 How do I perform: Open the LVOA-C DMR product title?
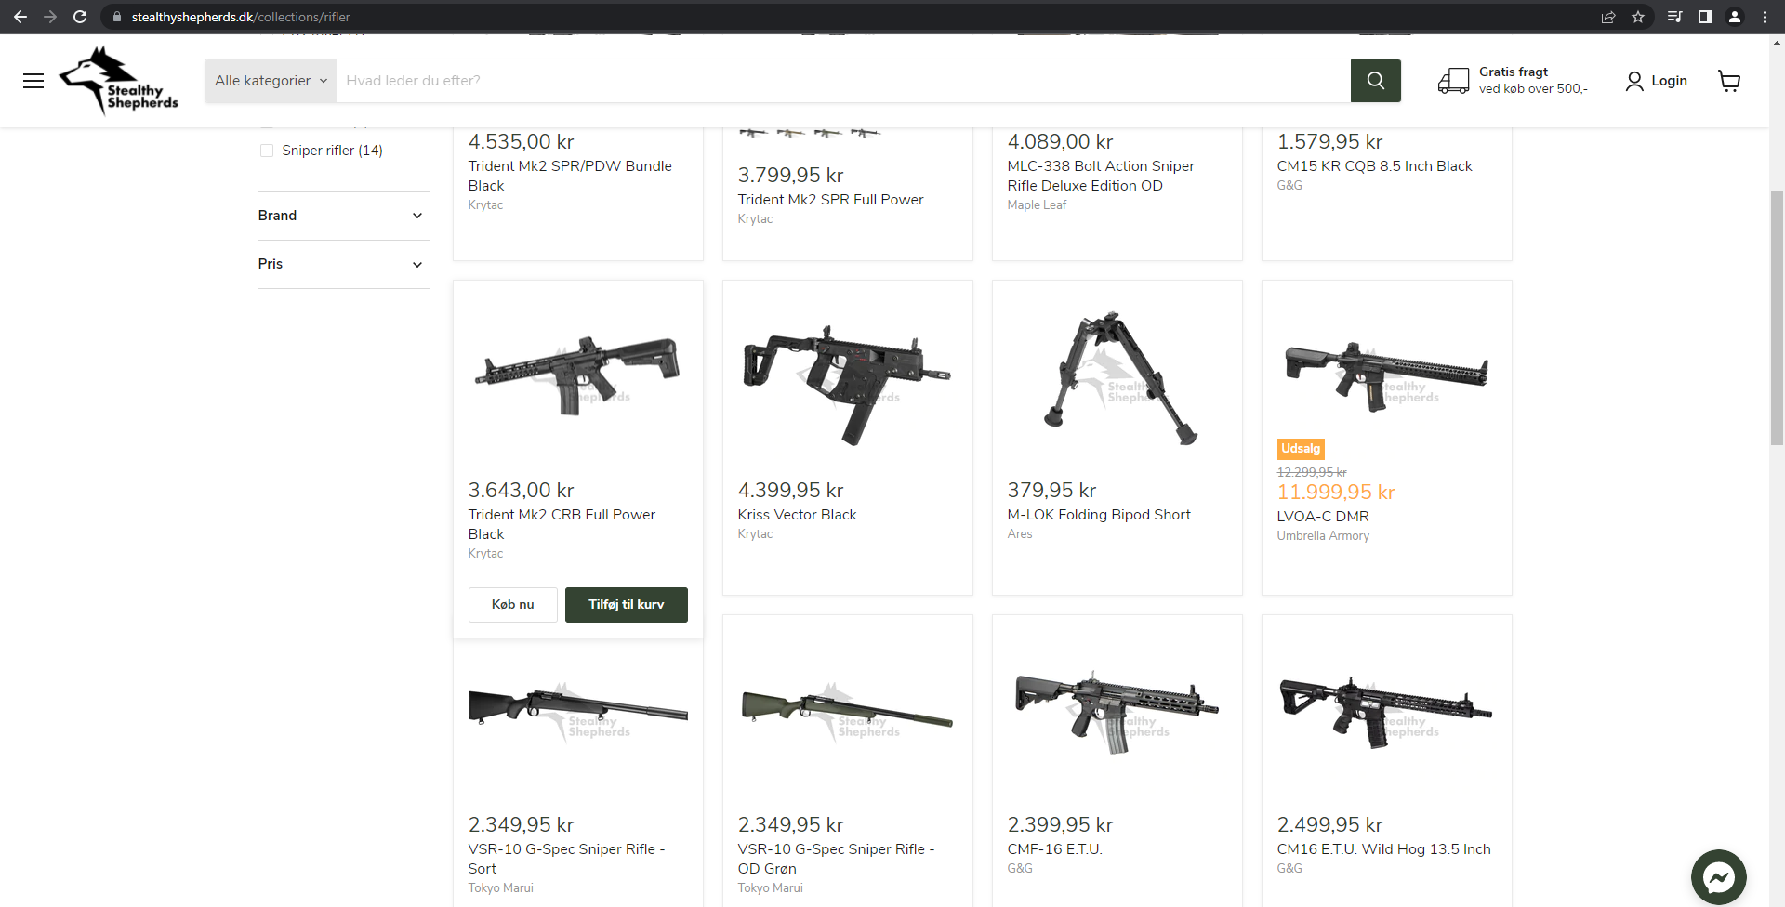(1322, 517)
